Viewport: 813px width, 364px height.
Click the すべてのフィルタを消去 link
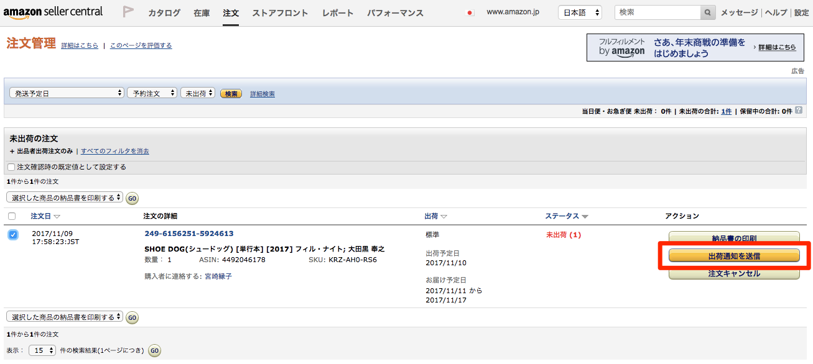[x=115, y=151]
